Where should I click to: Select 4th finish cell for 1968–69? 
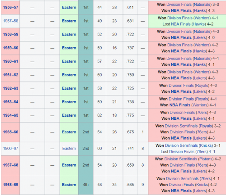tap(86, 185)
